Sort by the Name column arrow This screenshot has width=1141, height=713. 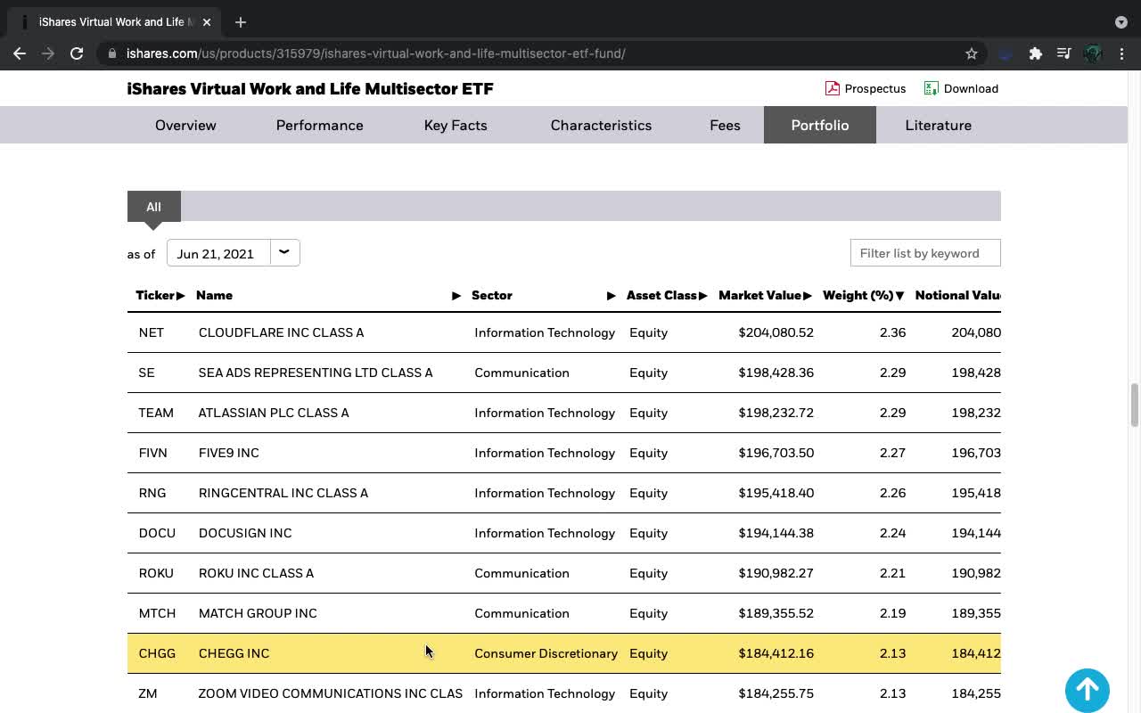coord(456,295)
